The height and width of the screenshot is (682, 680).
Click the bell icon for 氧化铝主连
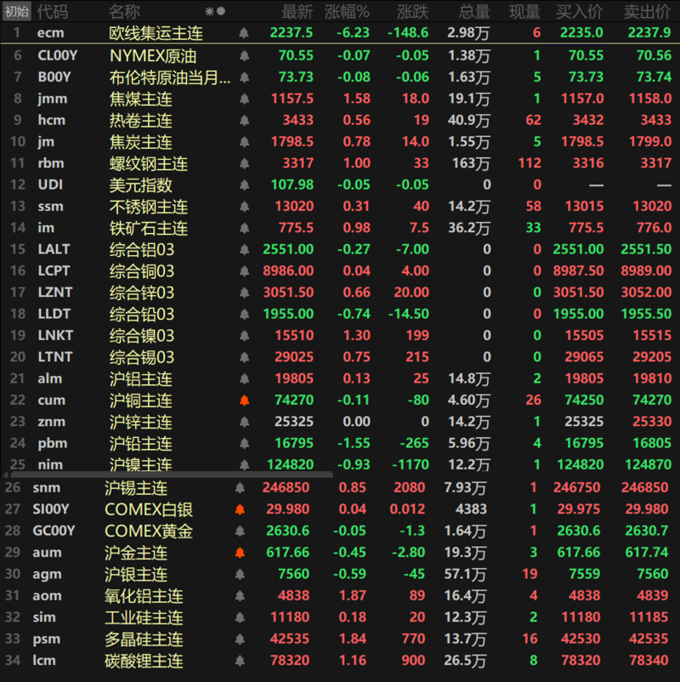point(240,596)
